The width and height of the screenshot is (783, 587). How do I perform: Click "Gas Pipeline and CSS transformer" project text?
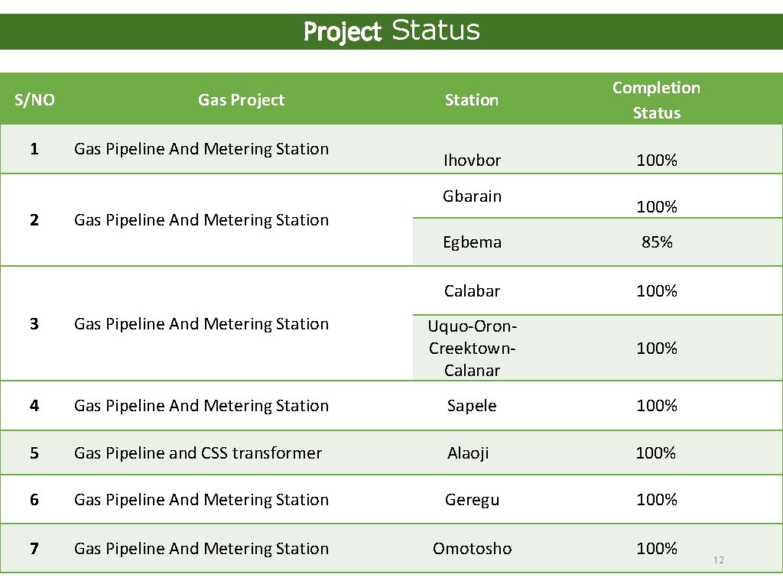tap(198, 453)
